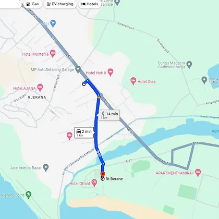
Task: Choose the 2 min driving route label
Action: click(84, 133)
